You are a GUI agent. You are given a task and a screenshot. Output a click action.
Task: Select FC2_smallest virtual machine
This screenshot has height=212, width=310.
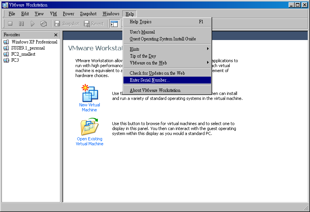23,54
